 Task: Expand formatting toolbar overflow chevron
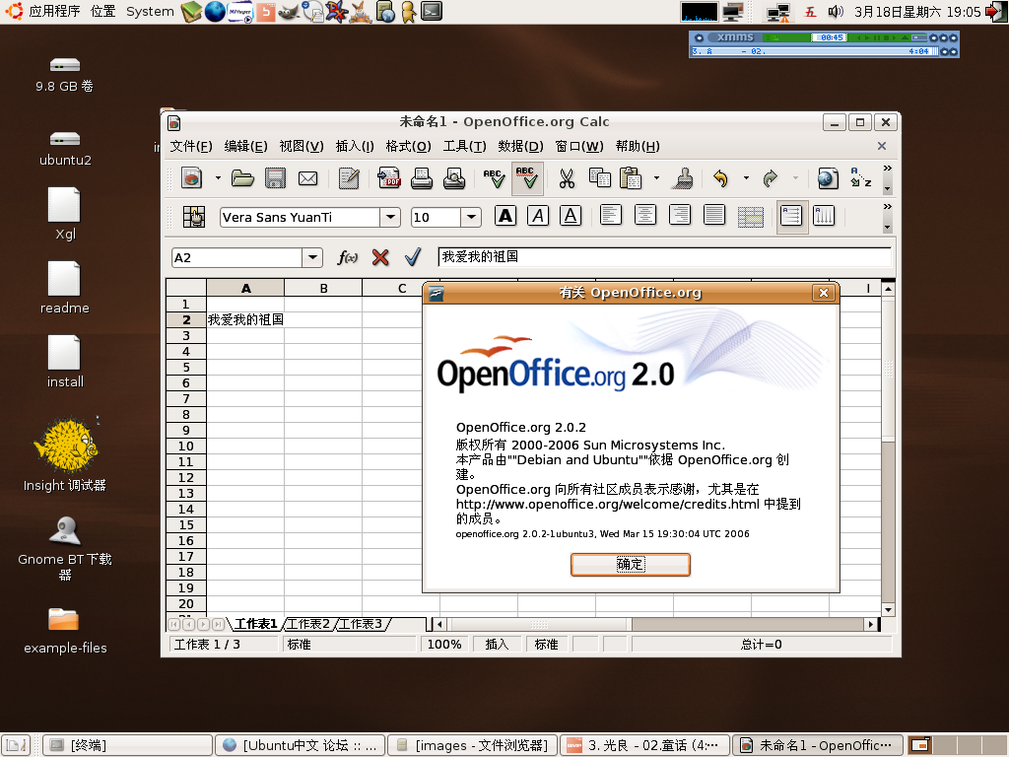click(888, 207)
